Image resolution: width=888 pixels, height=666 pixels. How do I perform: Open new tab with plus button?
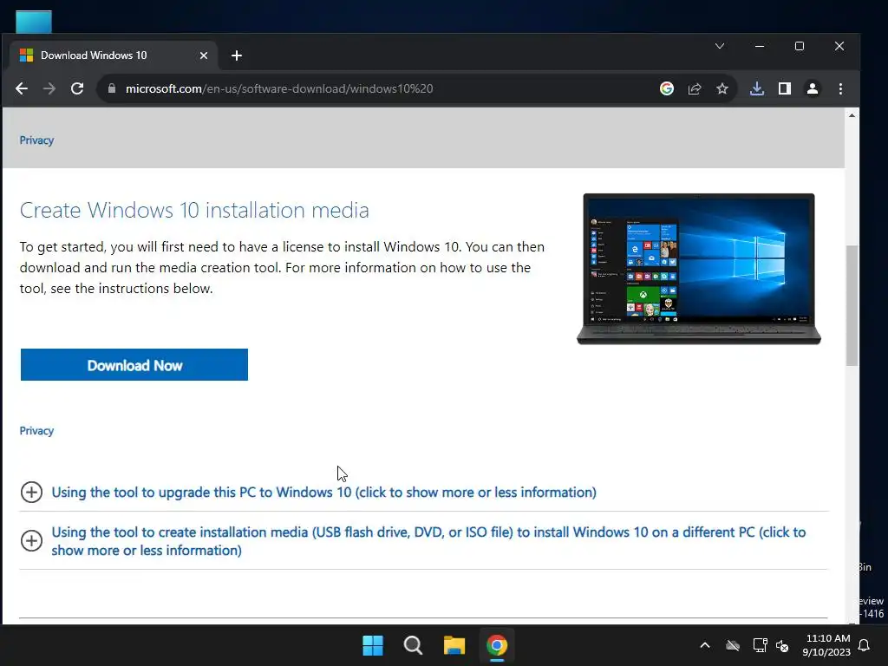point(237,55)
